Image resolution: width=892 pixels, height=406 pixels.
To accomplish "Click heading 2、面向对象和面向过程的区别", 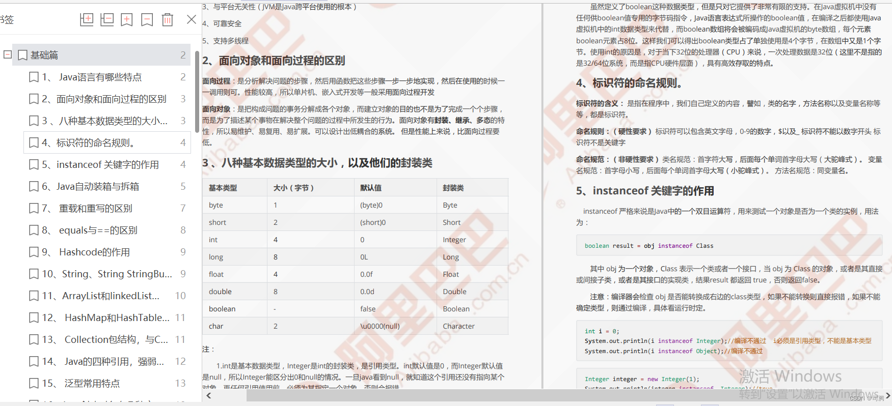I will 274,61.
